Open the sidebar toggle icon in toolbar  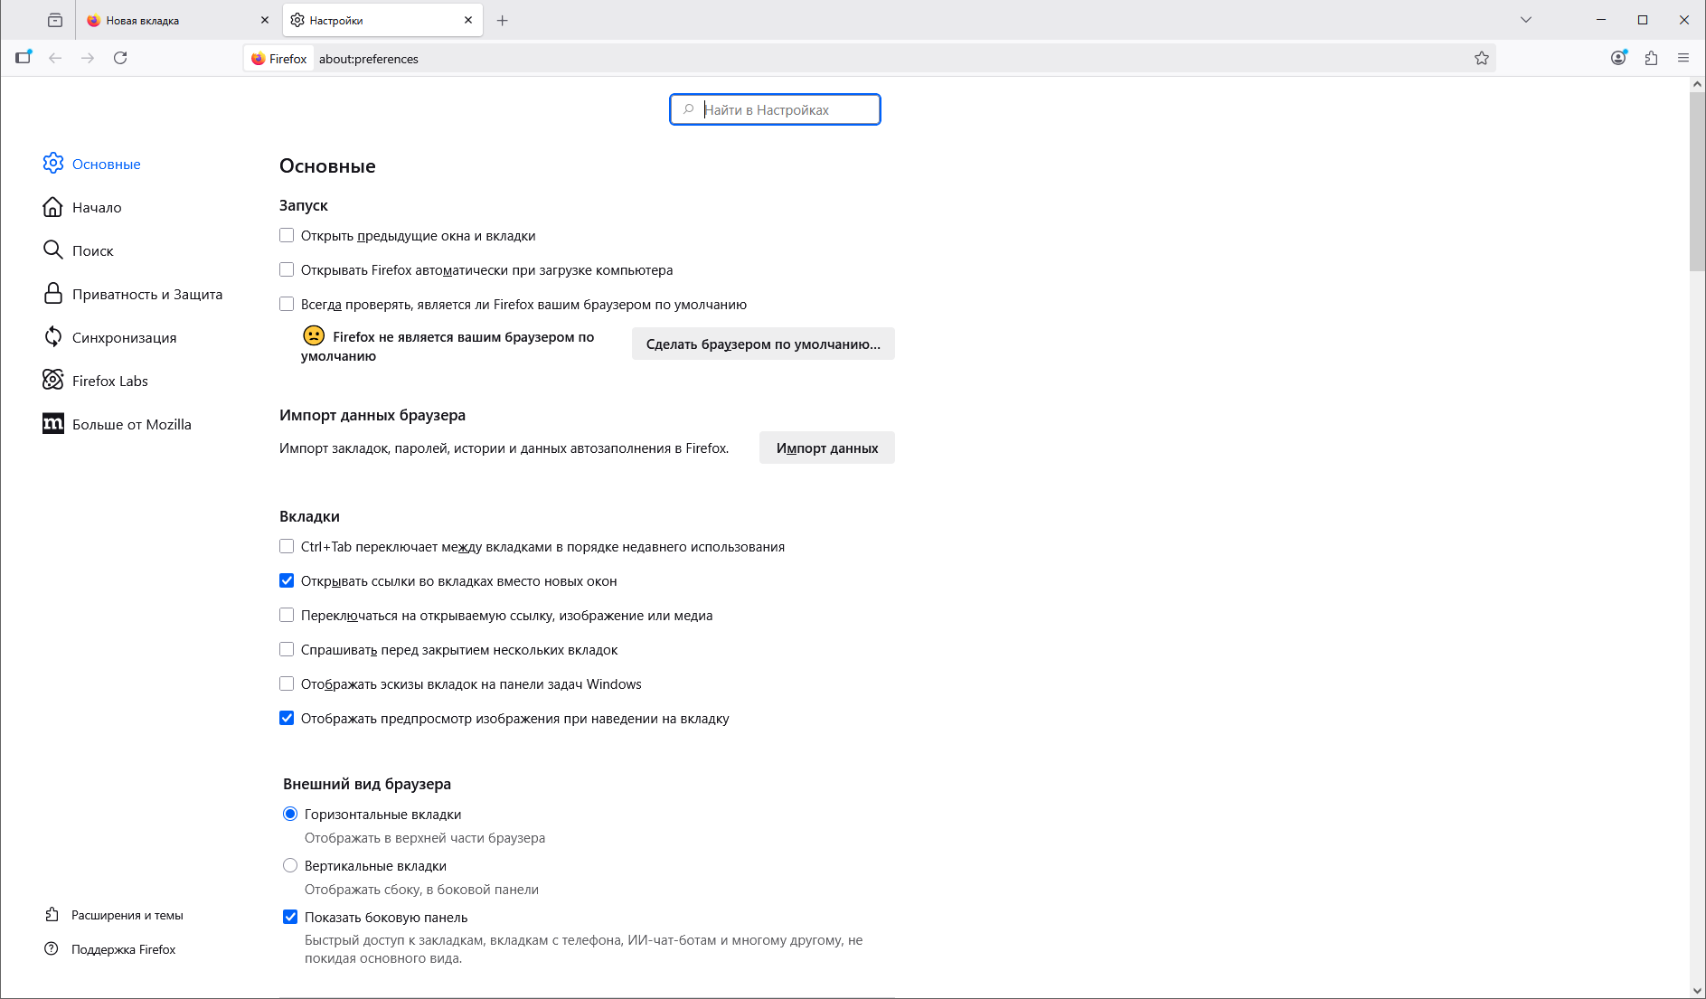(x=24, y=58)
